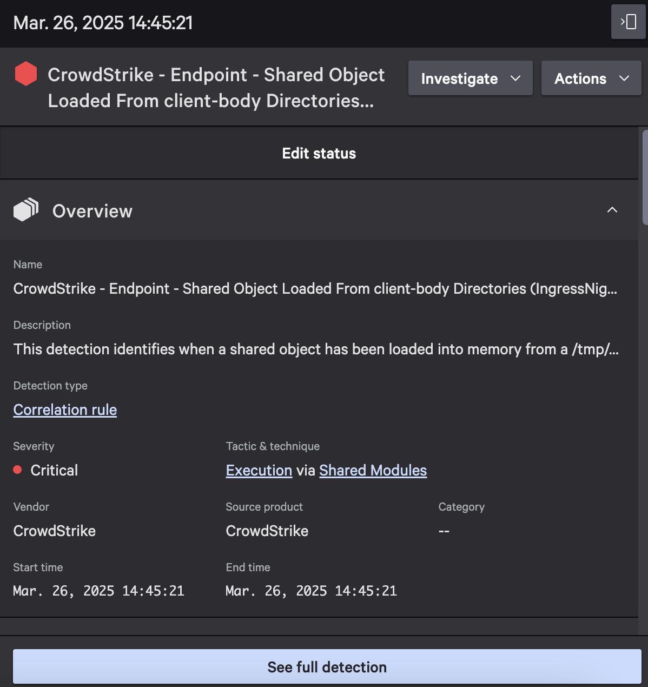Click the Overview stacked cubes icon
648x687 pixels.
point(26,209)
